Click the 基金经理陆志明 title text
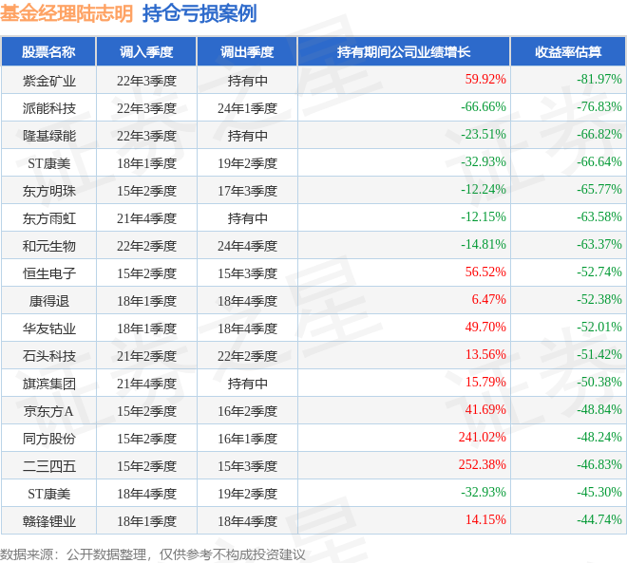The width and height of the screenshot is (627, 563). pos(66,14)
